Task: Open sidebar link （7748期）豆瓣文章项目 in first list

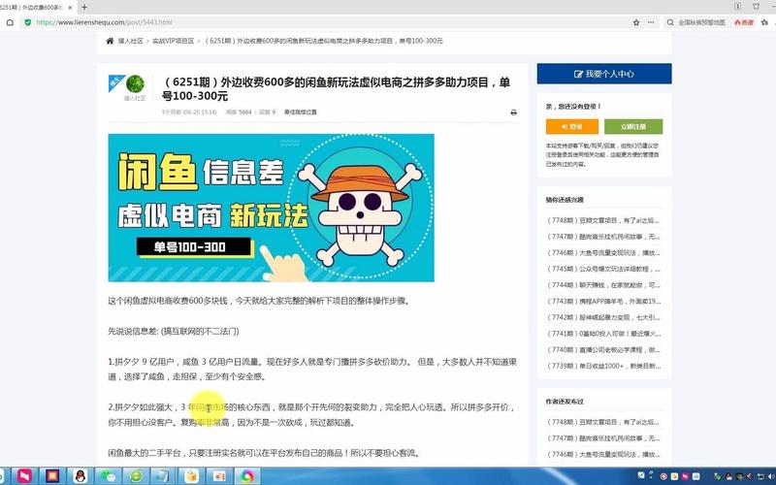Action: coord(602,220)
